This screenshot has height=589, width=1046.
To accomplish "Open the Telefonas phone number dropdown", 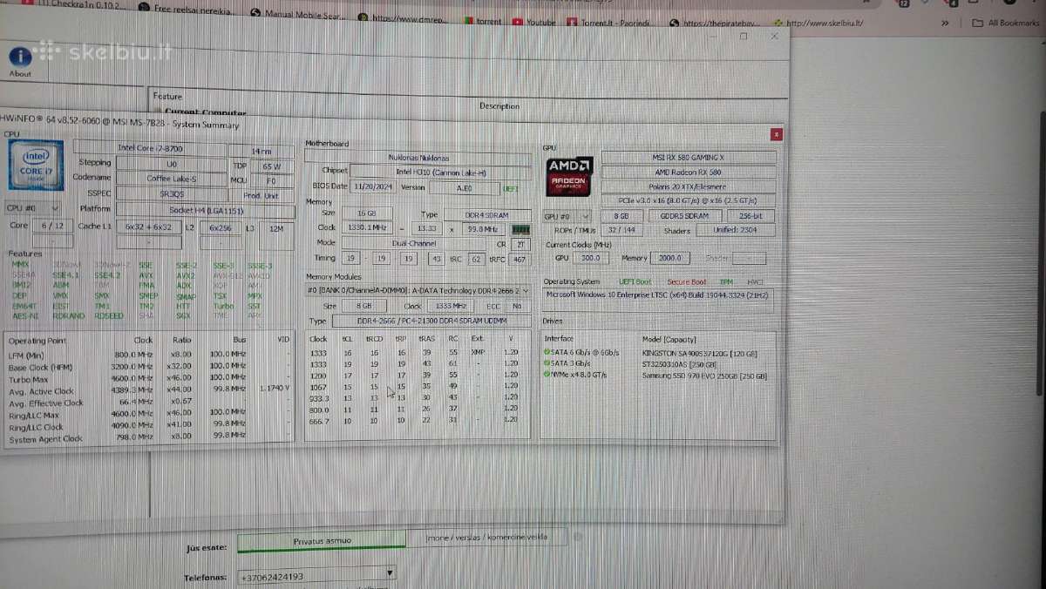I will (390, 574).
